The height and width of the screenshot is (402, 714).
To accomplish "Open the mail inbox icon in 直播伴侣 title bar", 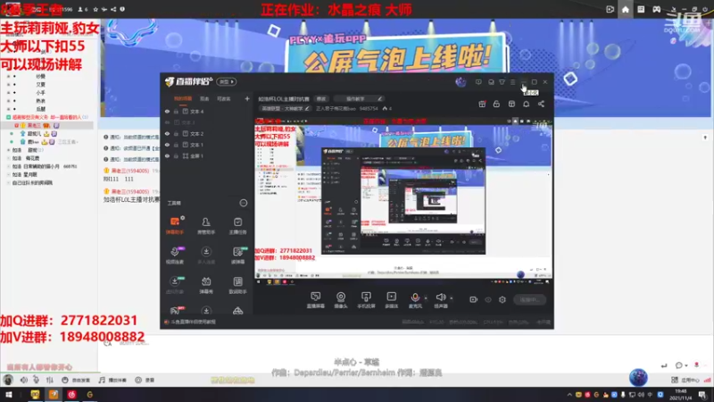I will coord(491,82).
